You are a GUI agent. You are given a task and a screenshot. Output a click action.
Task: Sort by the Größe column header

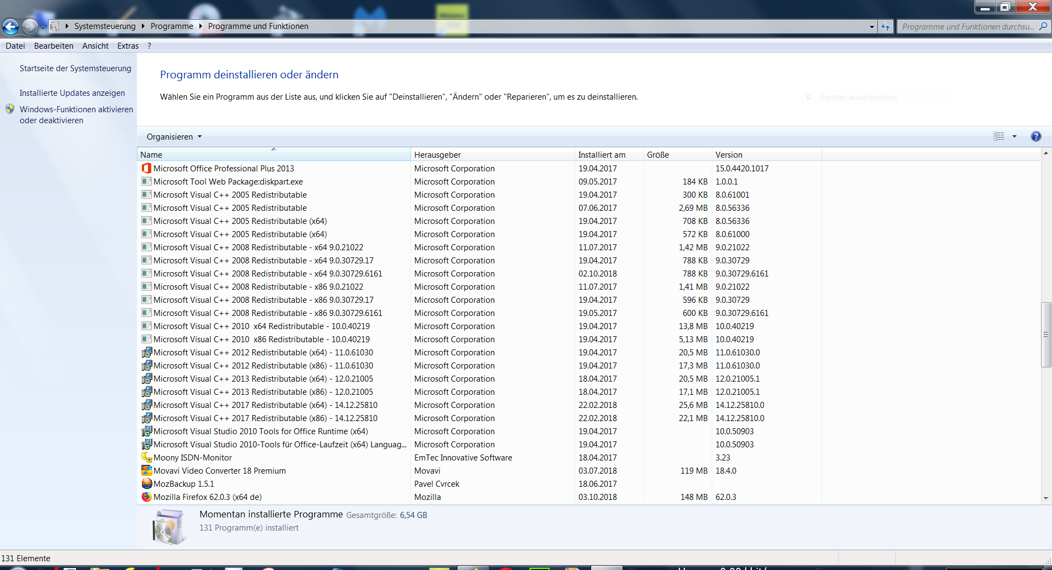[x=677, y=154]
